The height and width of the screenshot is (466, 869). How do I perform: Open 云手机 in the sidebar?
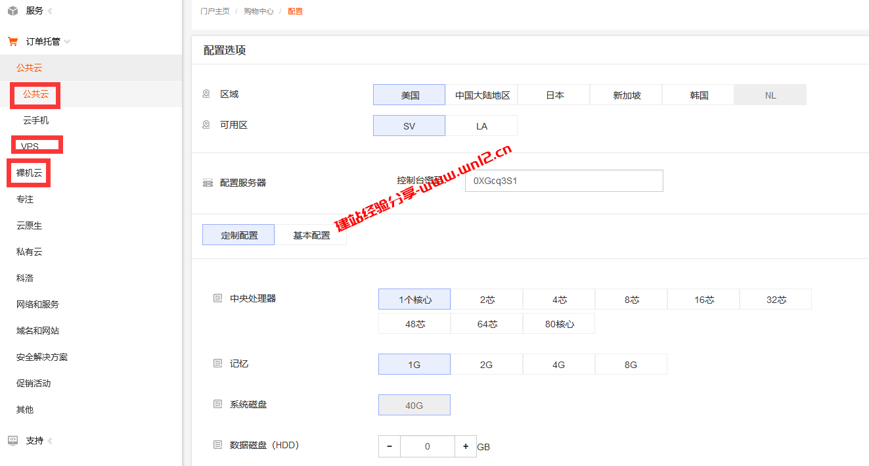pos(36,120)
